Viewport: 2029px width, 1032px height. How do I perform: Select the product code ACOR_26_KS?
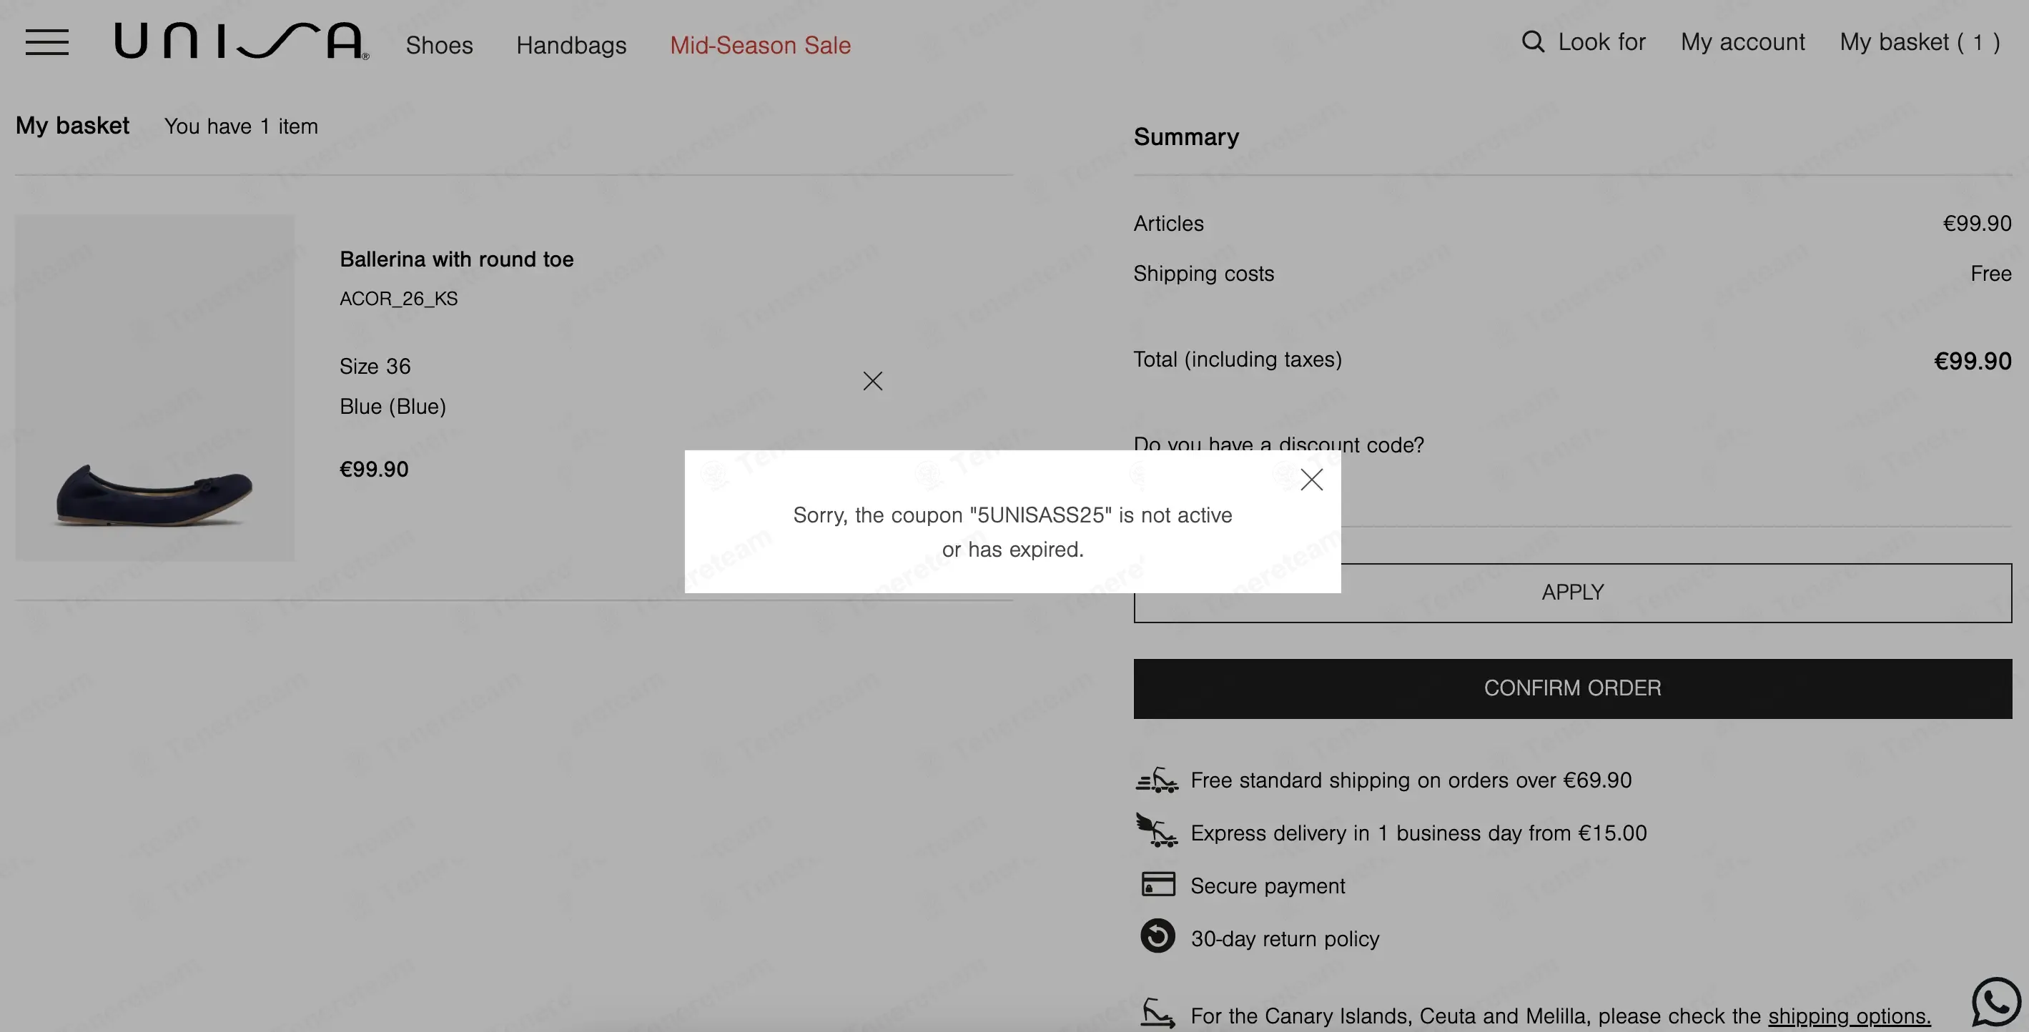pos(398,299)
